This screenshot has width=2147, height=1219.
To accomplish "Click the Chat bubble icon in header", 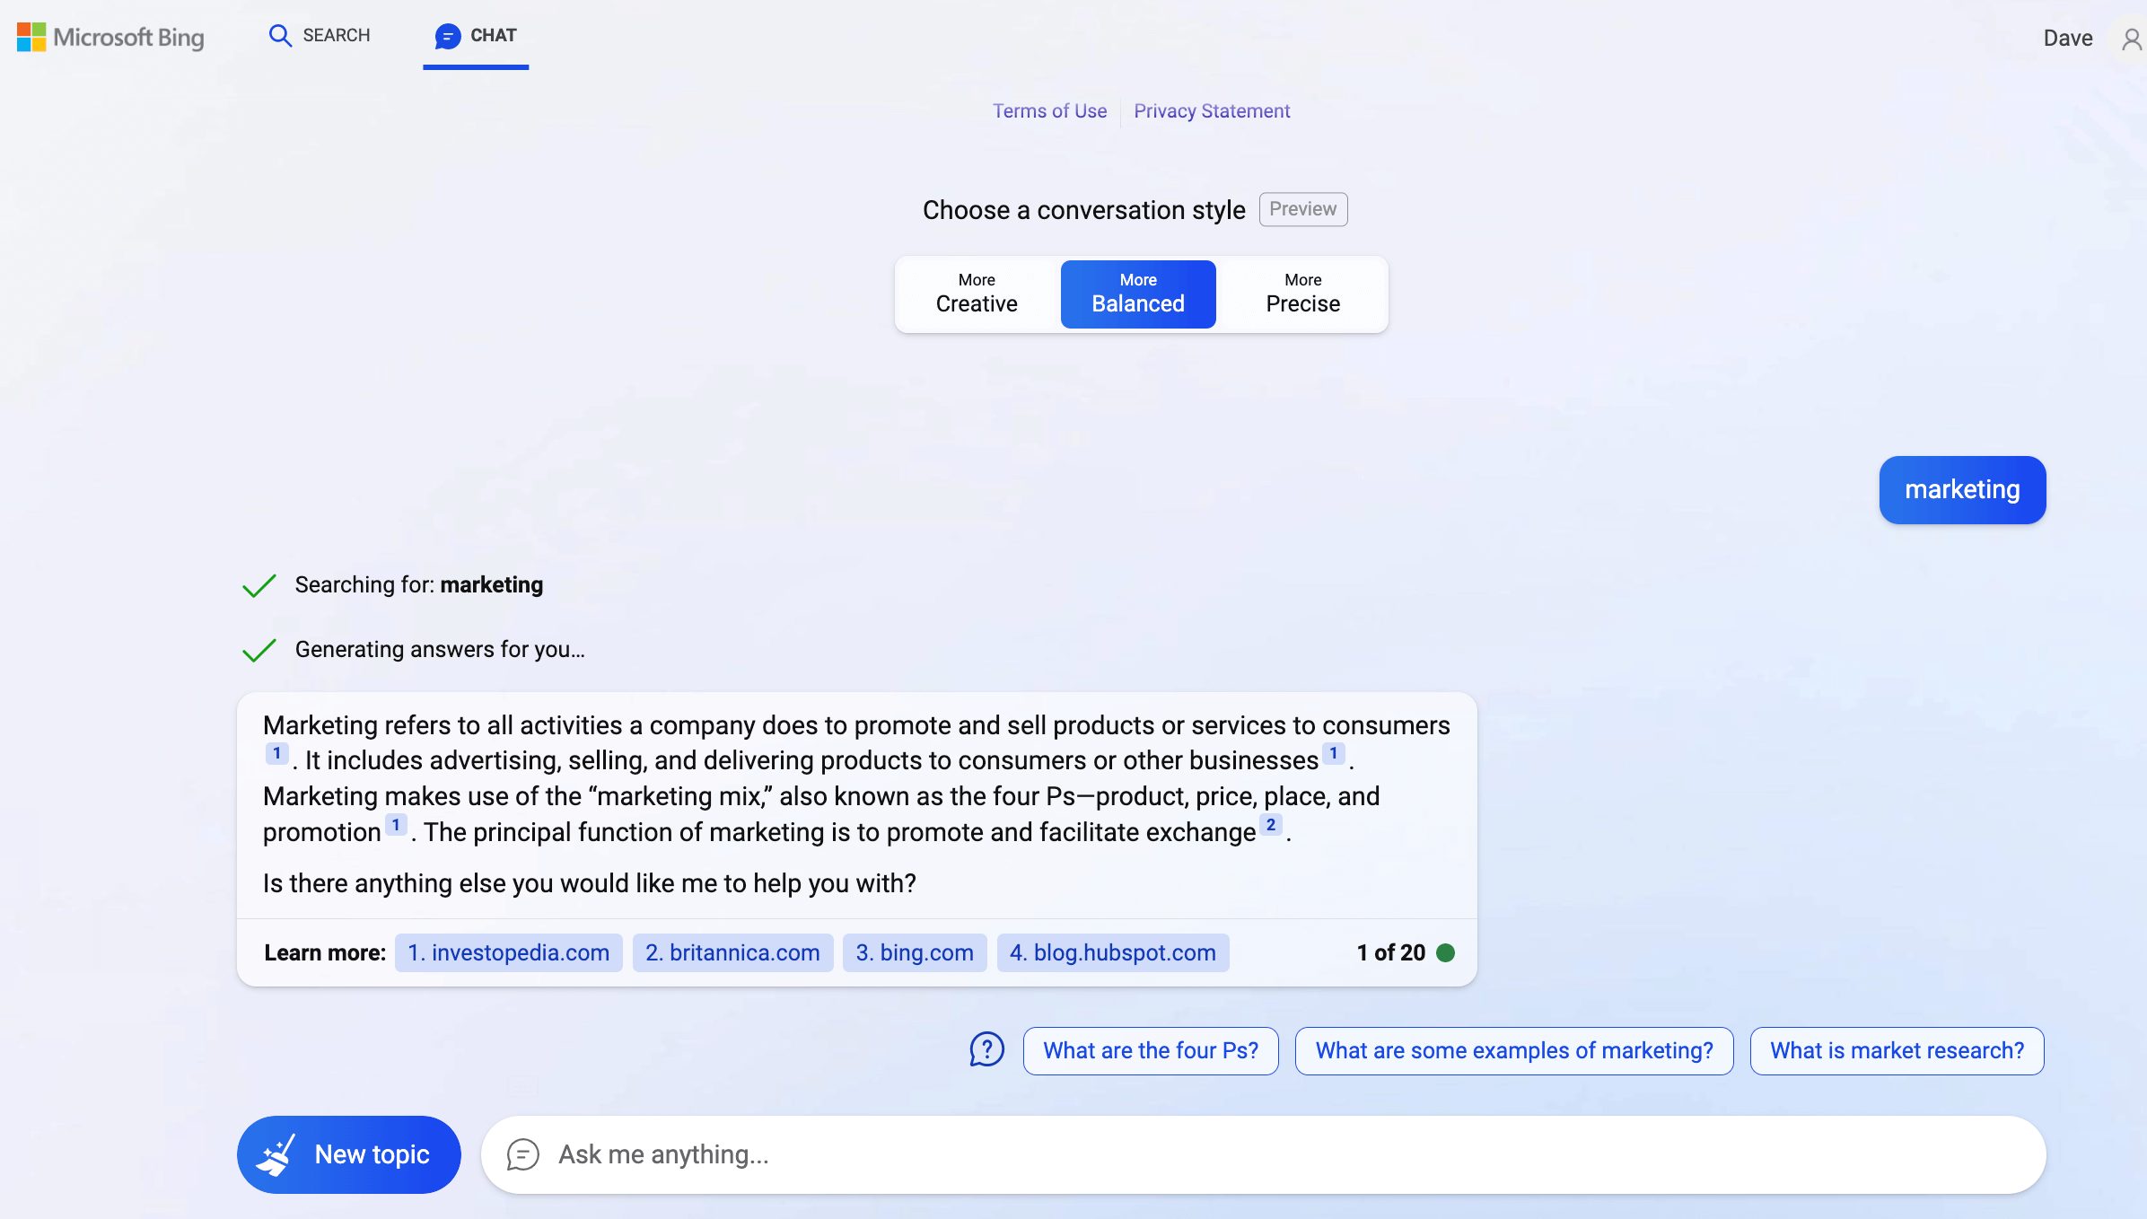I will 447,36.
